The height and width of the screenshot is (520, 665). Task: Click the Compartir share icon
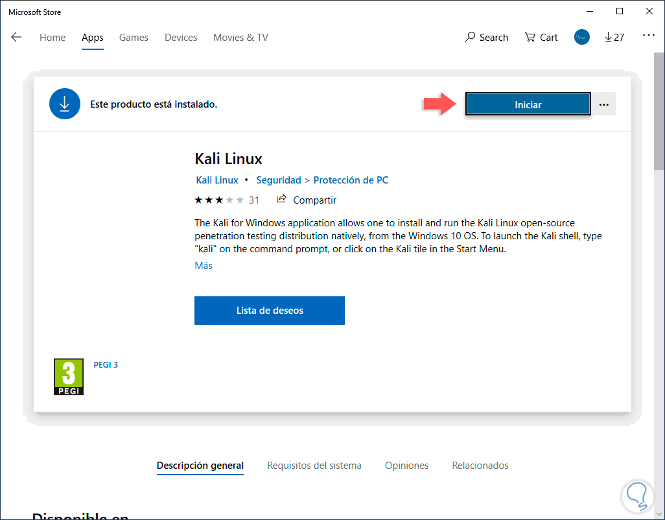click(x=281, y=200)
